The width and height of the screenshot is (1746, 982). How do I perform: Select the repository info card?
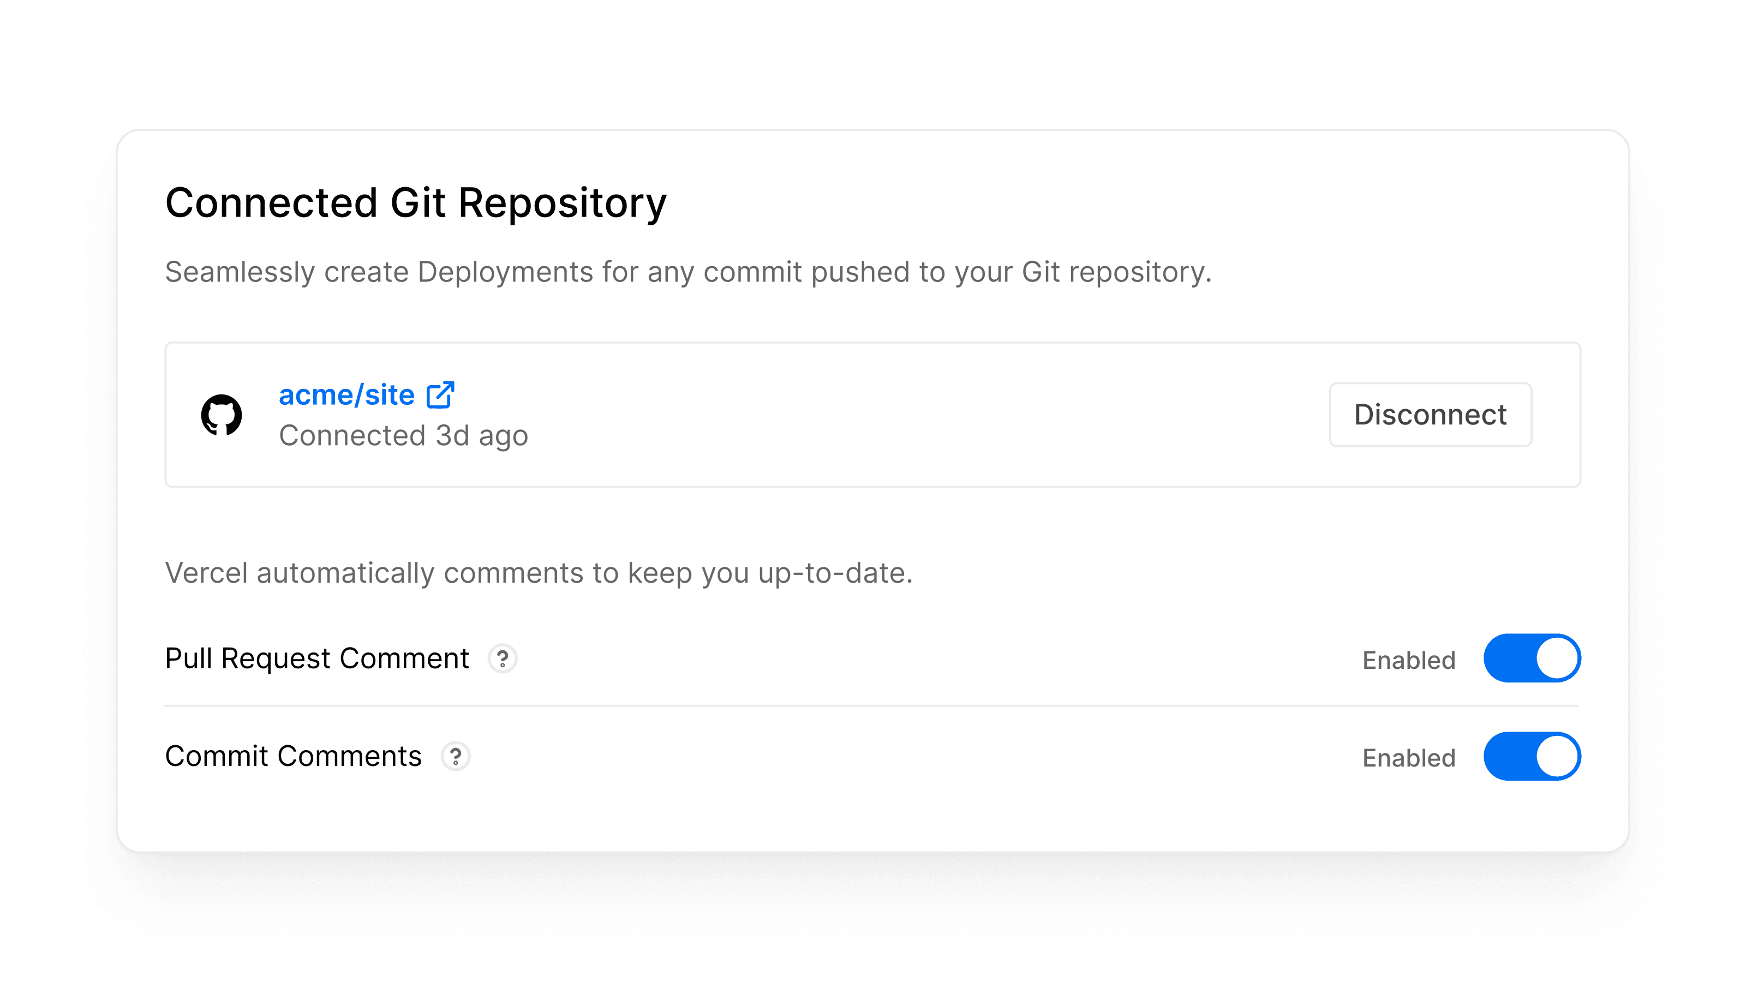click(x=873, y=415)
